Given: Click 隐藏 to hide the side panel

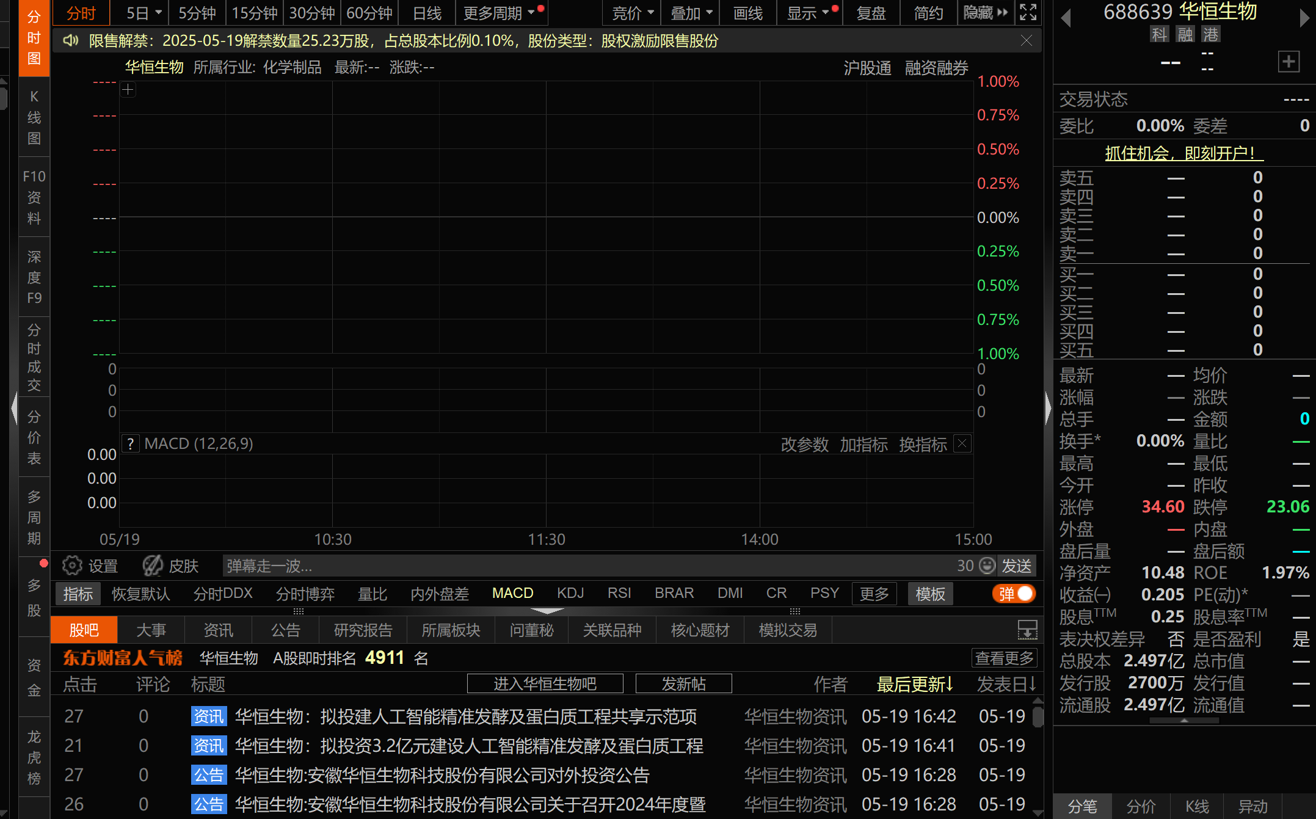Looking at the screenshot, I should pyautogui.click(x=985, y=13).
